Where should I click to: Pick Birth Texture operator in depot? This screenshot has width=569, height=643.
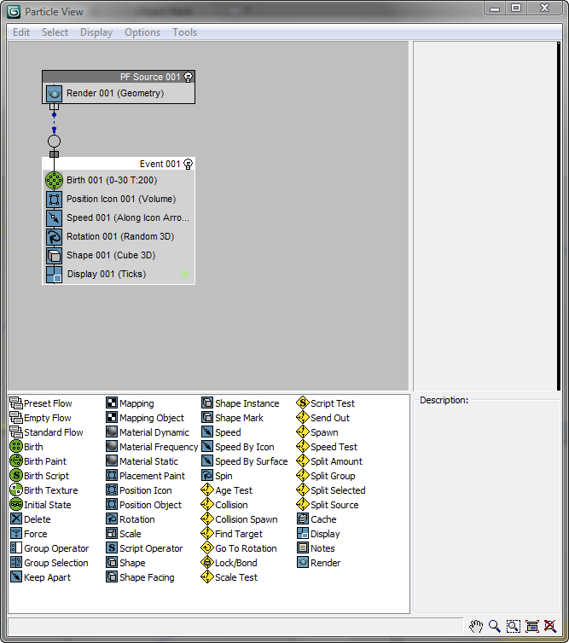(x=44, y=490)
